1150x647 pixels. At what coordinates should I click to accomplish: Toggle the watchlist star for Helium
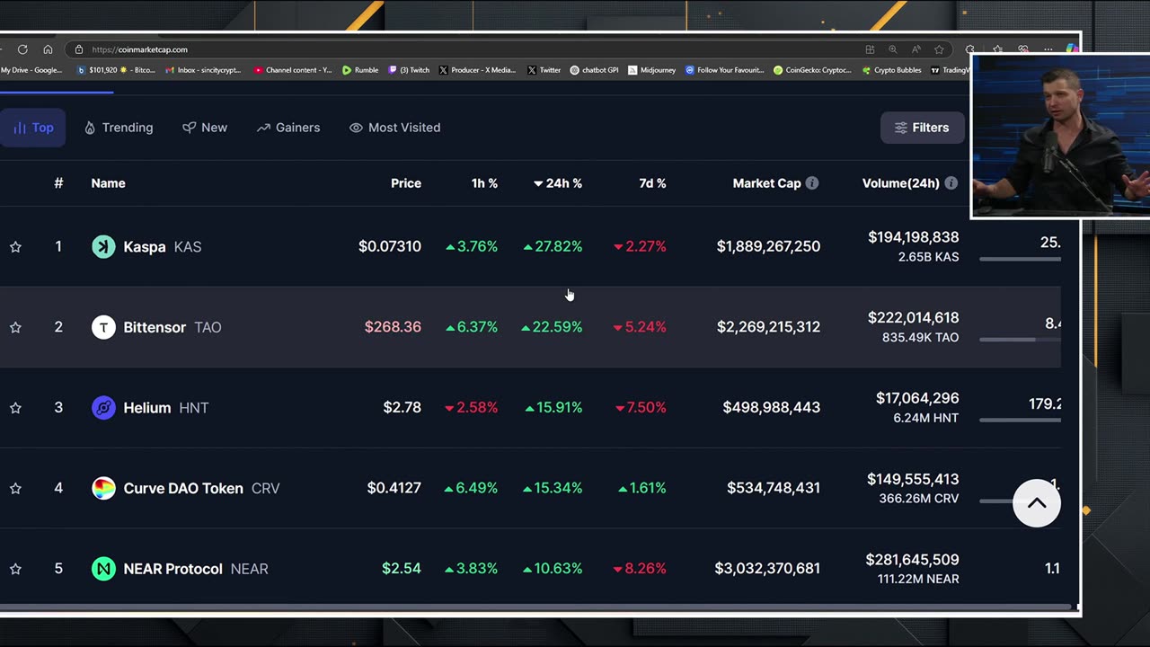15,408
